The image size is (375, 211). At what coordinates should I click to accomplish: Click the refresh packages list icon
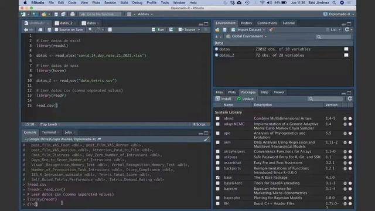[x=350, y=98]
